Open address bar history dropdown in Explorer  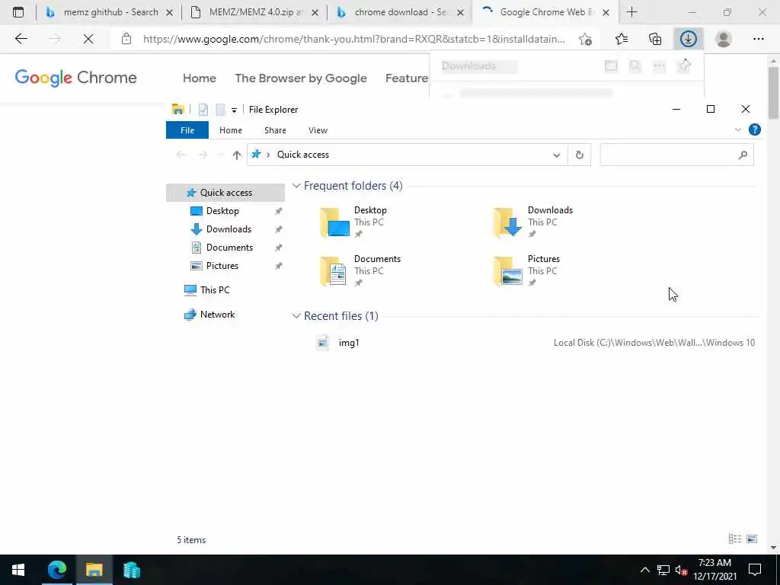[557, 155]
